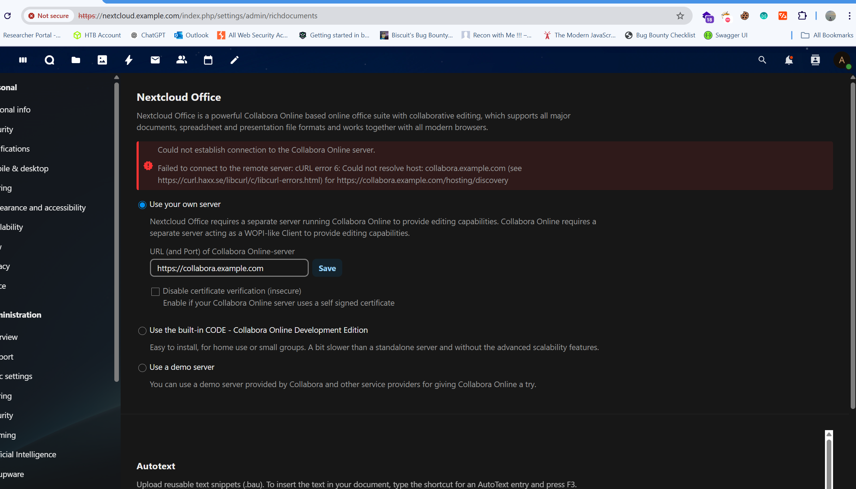The image size is (856, 489).
Task: Click the Save button
Action: pos(327,268)
